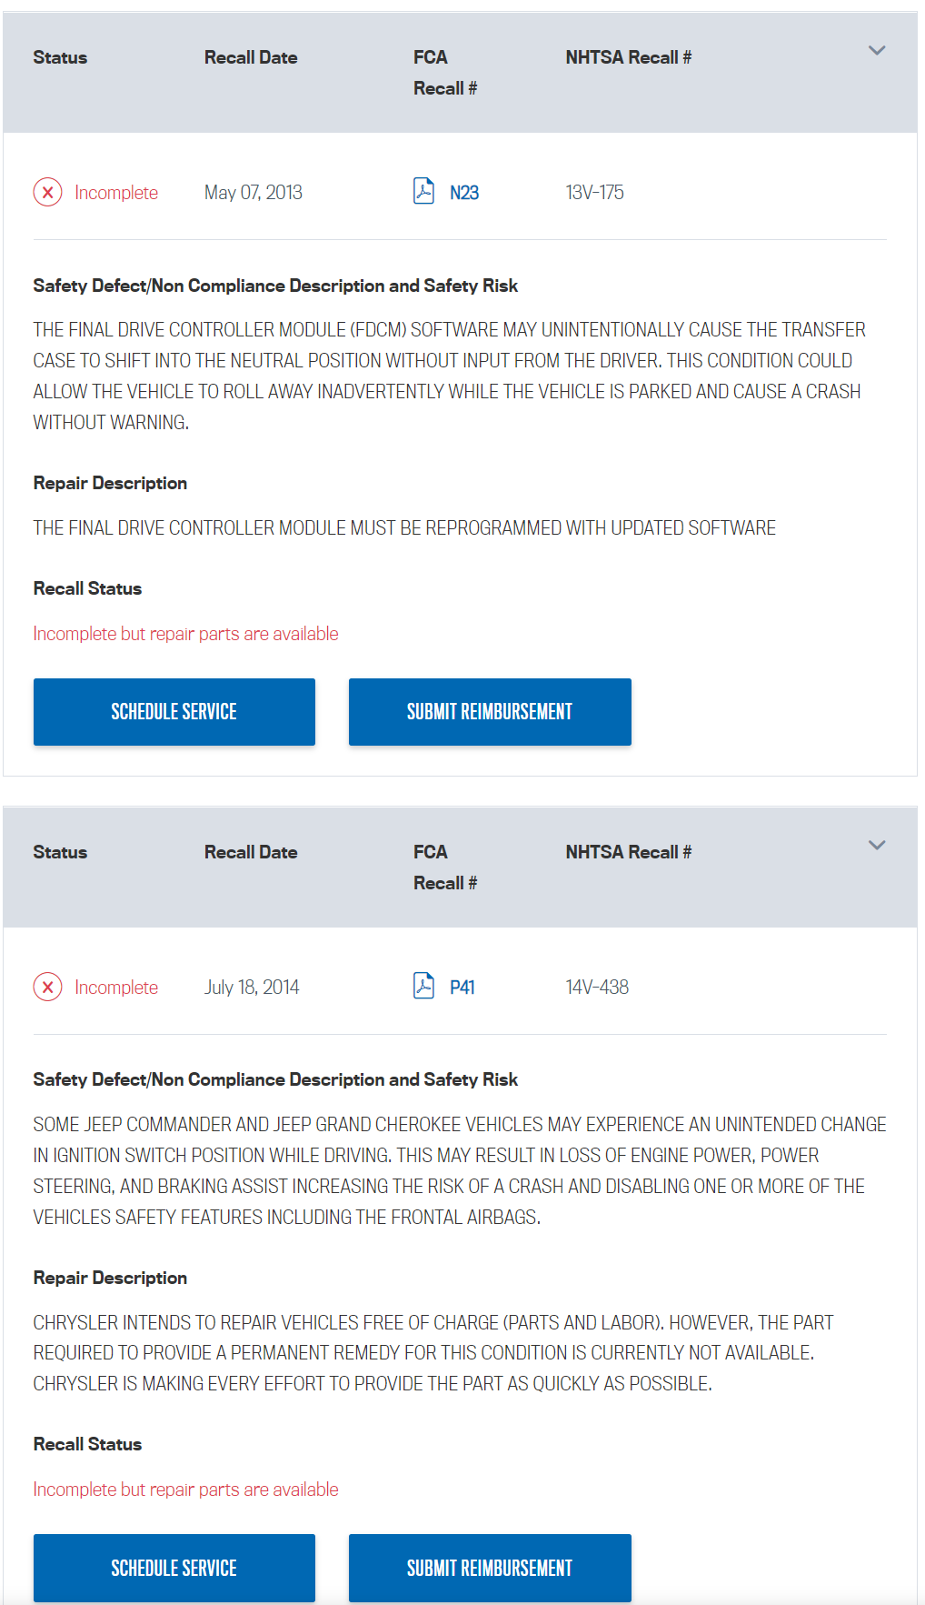Click the Recall Status heading under the P41 recall

87,1444
